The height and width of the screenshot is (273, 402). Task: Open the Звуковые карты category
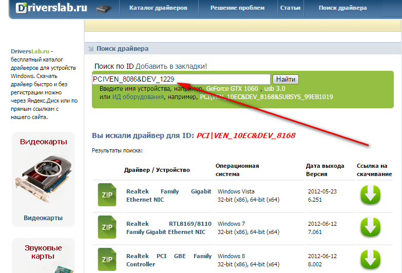[x=43, y=252]
